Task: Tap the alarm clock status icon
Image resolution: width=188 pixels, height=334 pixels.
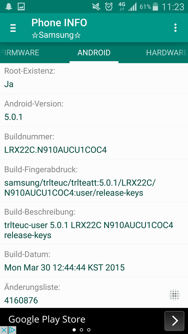Action: pos(109,6)
